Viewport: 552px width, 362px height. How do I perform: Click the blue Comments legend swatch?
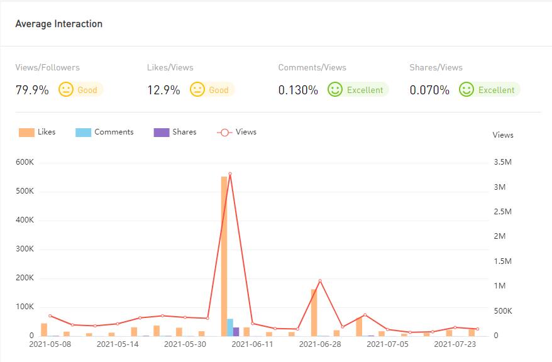[x=83, y=133]
